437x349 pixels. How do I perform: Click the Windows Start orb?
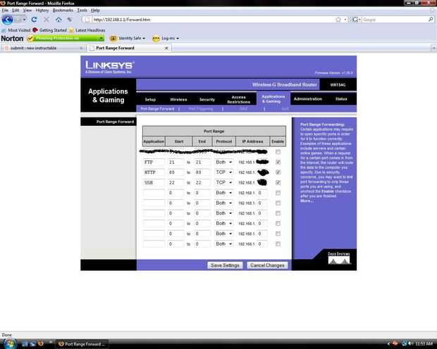click(10, 343)
